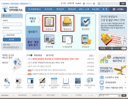Click the map of Korea graphic

click(17, 64)
